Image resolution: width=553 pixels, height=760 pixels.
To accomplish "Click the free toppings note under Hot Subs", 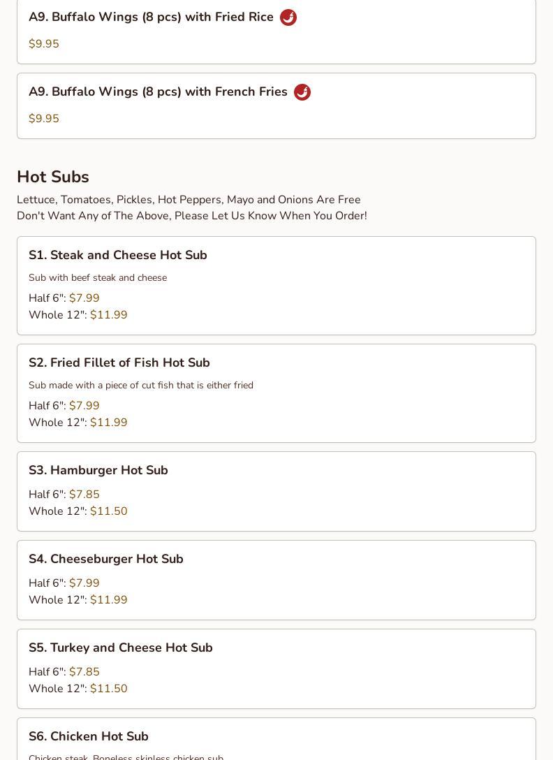I will click(189, 200).
